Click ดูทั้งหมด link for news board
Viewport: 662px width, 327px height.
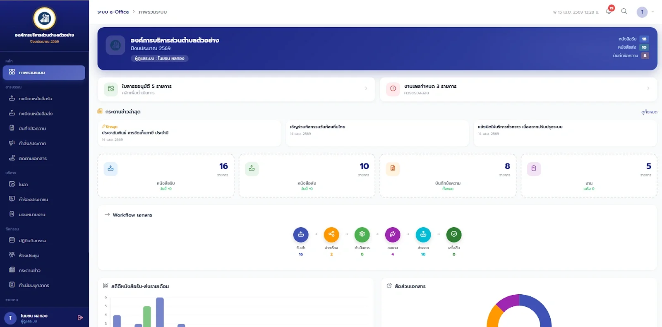pyautogui.click(x=649, y=112)
